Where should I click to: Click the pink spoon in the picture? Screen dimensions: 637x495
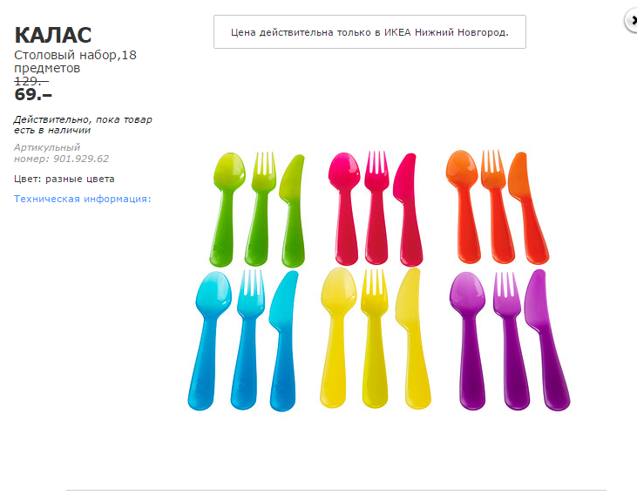point(343,206)
